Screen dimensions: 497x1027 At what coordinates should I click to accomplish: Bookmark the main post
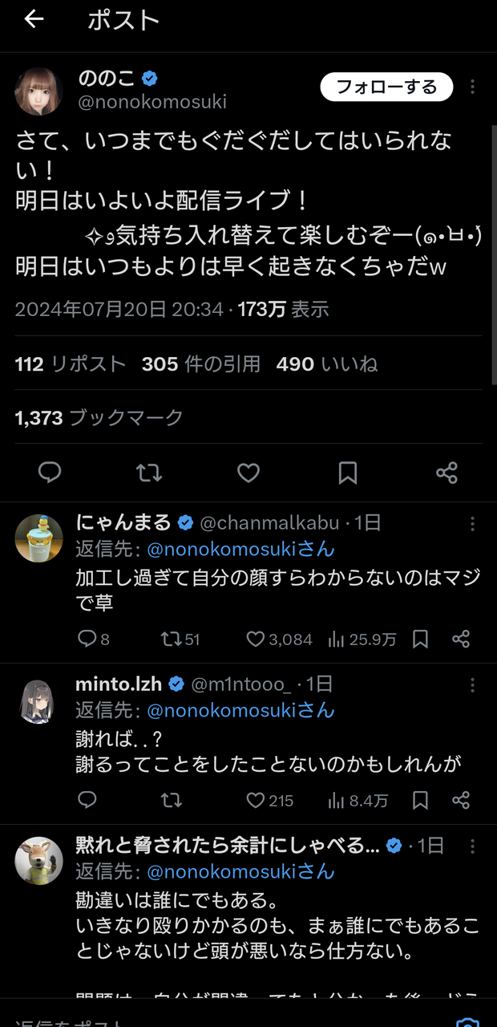coord(347,473)
